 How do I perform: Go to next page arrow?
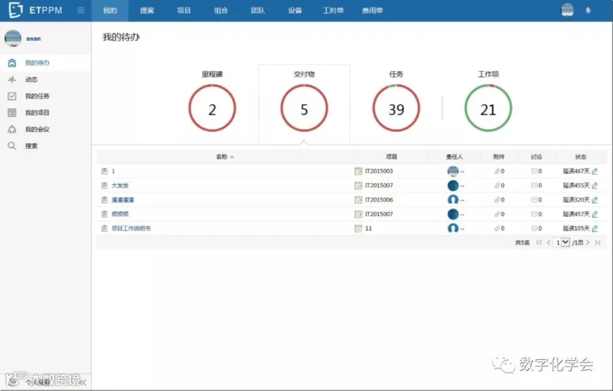pyautogui.click(x=588, y=242)
